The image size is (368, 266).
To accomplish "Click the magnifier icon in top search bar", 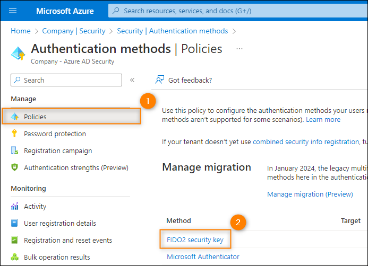I will (116, 11).
